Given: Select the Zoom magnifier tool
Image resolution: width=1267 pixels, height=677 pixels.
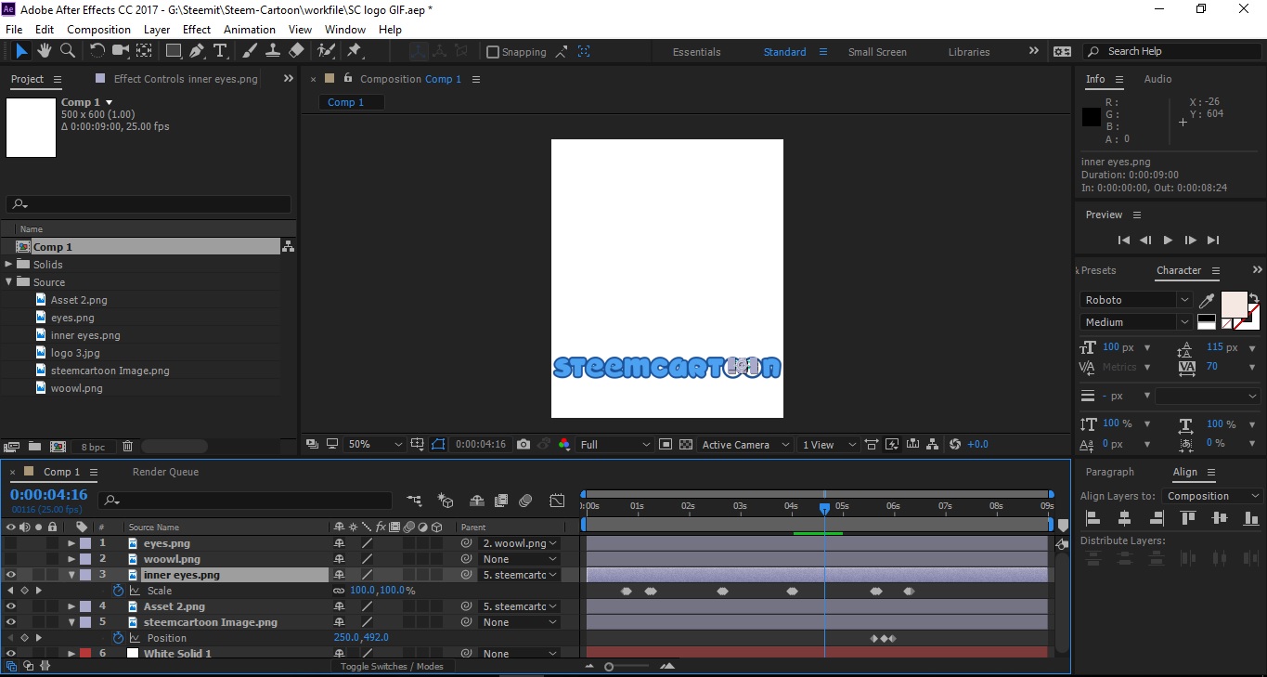Looking at the screenshot, I should pyautogui.click(x=67, y=51).
